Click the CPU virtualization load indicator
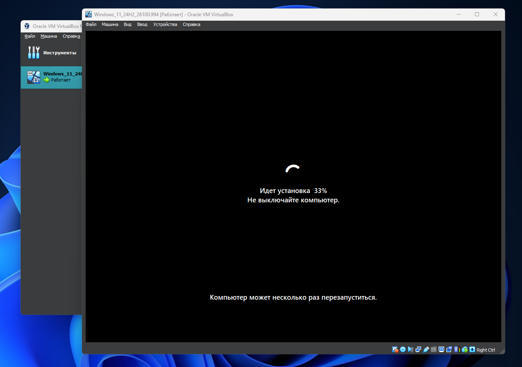This screenshot has height=367, width=522. [x=456, y=350]
